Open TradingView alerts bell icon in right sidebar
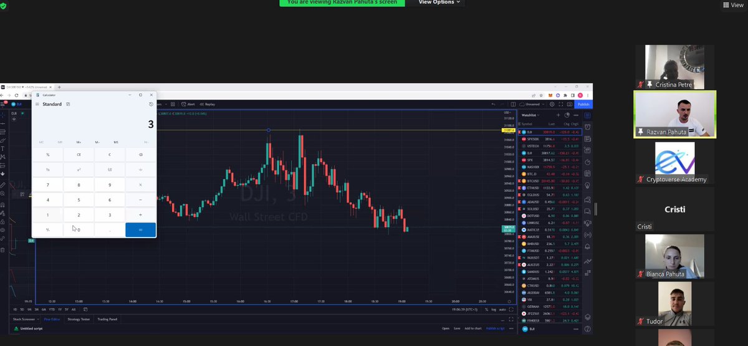The image size is (748, 346). (x=588, y=247)
